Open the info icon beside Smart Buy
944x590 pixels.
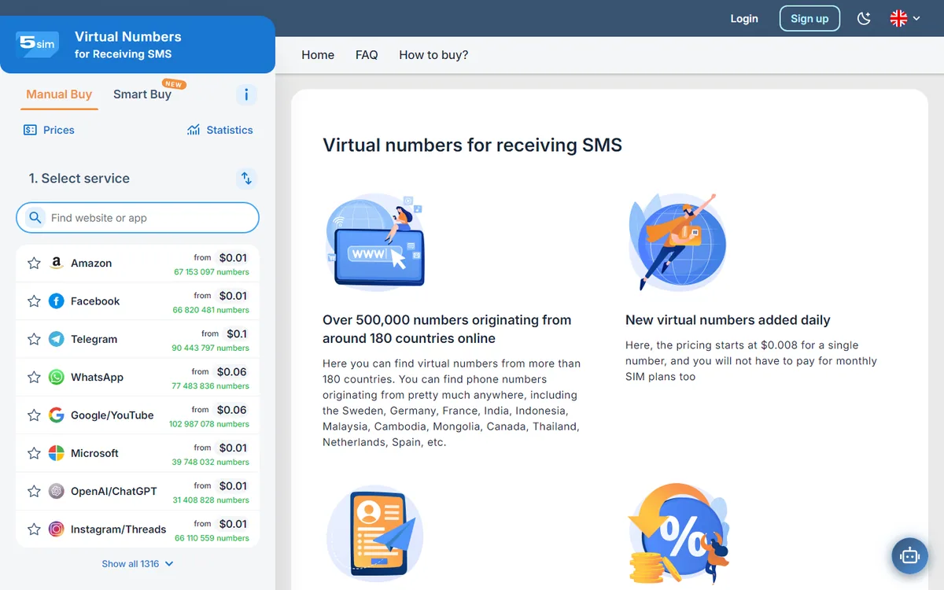coord(246,95)
